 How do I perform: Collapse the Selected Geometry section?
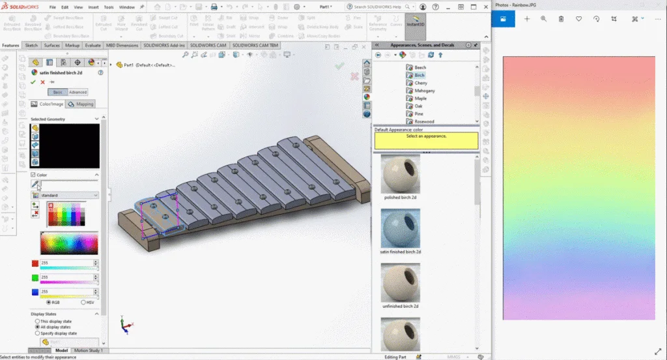[x=97, y=119]
